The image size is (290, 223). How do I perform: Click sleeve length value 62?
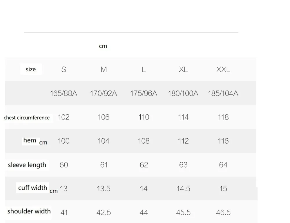(x=144, y=165)
